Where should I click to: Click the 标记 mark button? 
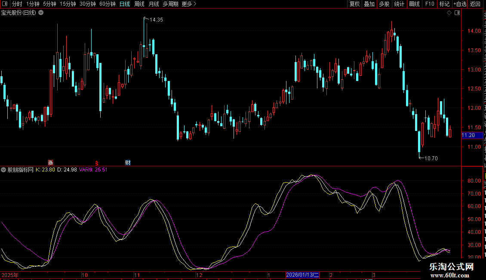coord(444,4)
